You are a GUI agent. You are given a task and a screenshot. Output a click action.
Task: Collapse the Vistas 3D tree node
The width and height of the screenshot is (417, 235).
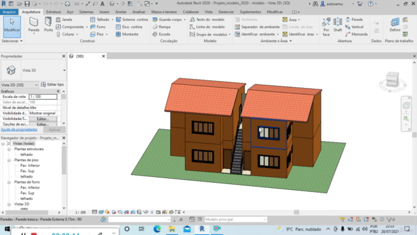[x=8, y=204]
